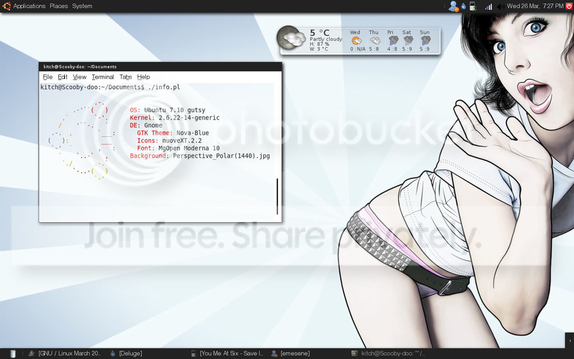
Task: Select Wednesday forecast icon in weather widget
Action: (356, 40)
